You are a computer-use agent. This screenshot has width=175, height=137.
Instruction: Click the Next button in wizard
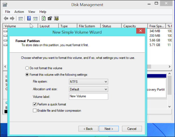[109, 129]
